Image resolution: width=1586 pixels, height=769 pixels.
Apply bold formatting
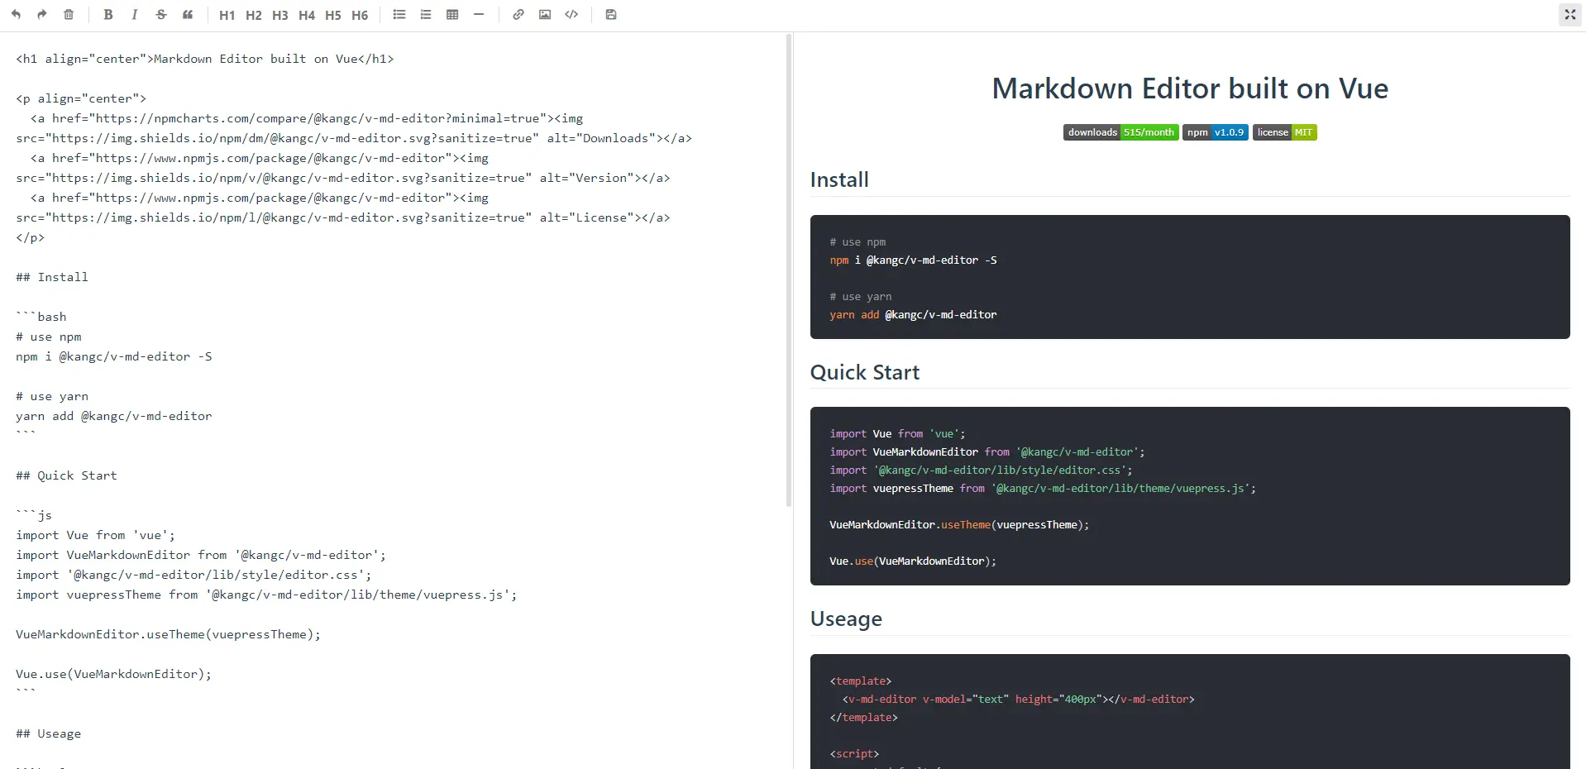point(108,15)
